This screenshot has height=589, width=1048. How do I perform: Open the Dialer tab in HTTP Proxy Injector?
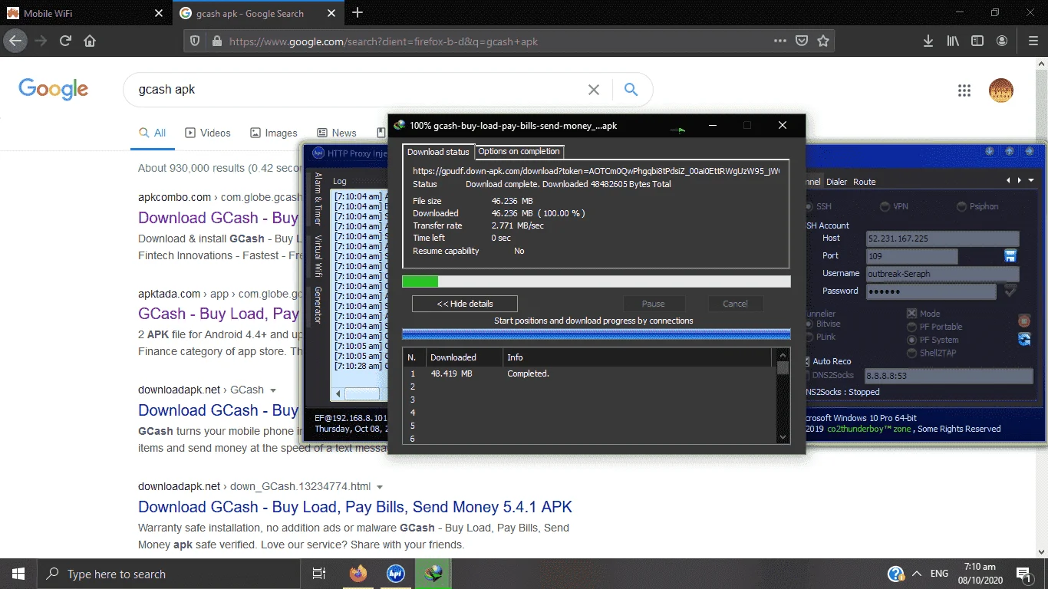[x=837, y=182]
